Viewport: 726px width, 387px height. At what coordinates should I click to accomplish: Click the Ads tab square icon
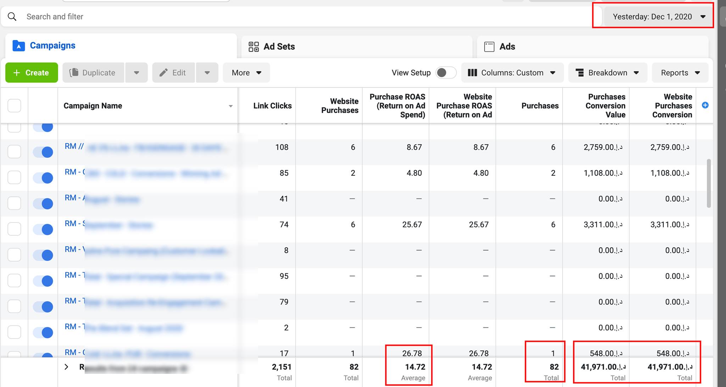pyautogui.click(x=489, y=47)
